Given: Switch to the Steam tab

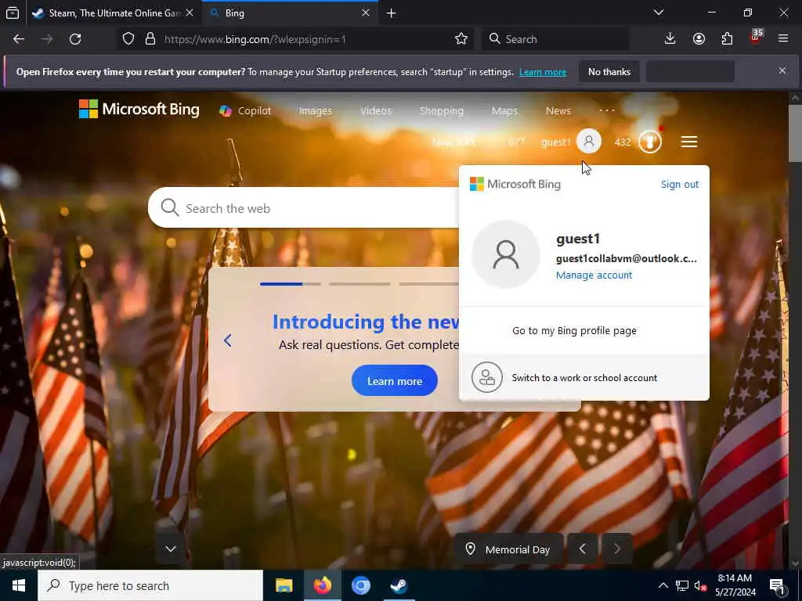Looking at the screenshot, I should [x=113, y=13].
